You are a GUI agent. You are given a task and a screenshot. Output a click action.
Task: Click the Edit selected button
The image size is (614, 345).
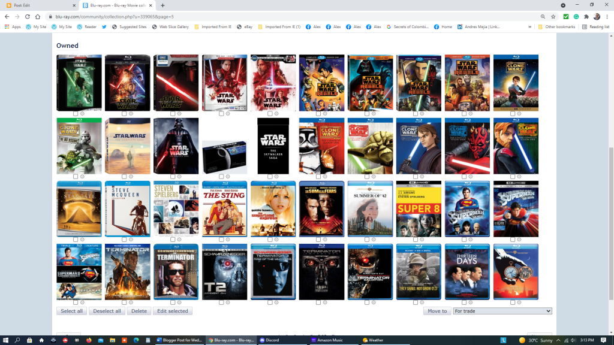point(172,311)
